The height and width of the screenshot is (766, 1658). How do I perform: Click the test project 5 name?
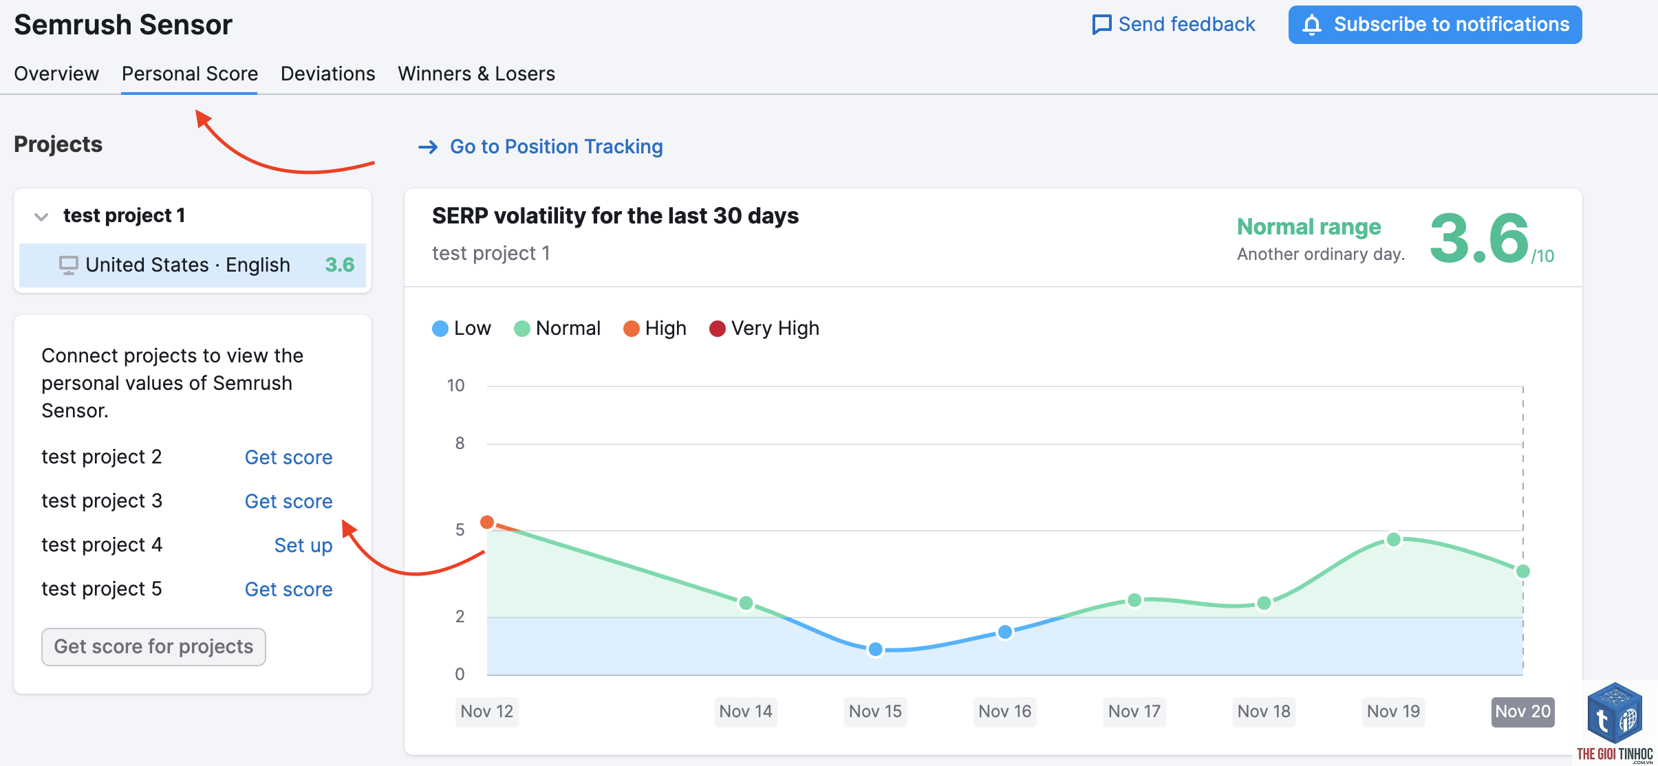coord(102,589)
